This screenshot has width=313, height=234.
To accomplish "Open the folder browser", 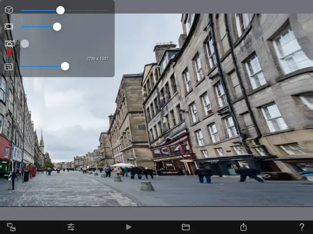I will (x=185, y=227).
